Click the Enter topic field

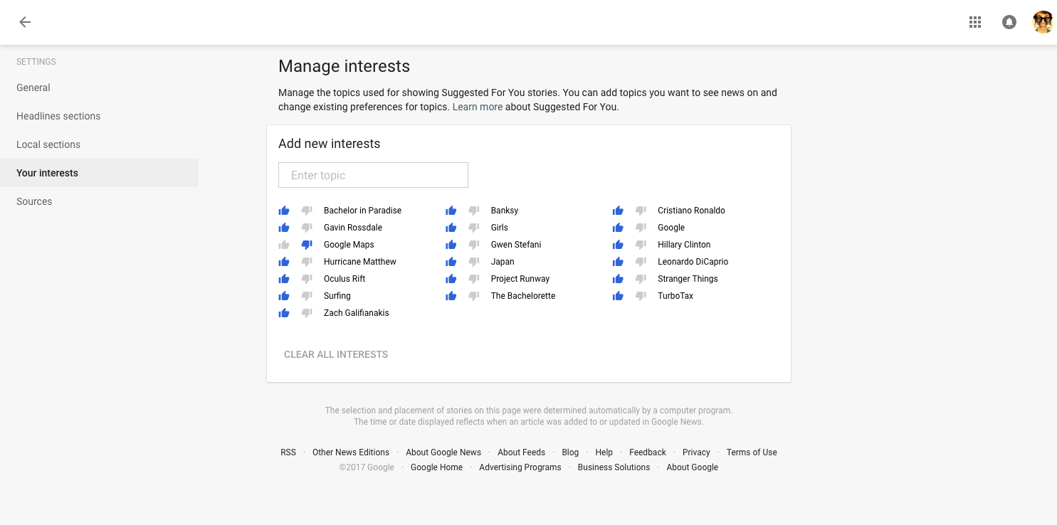[373, 175]
